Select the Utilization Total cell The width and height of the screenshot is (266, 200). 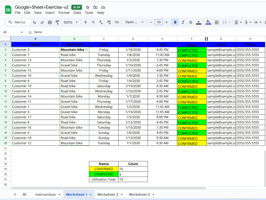click(104, 179)
